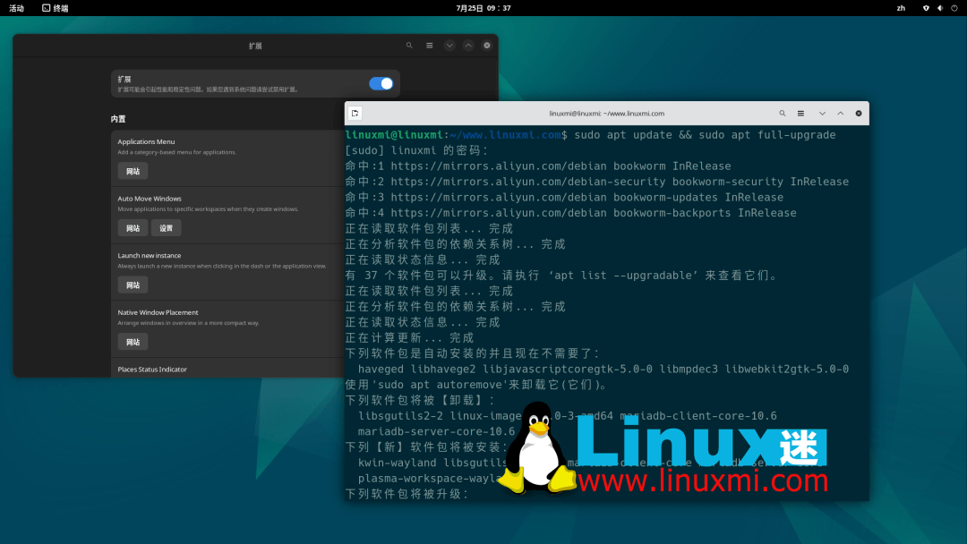Screen dimensions: 967x544
Task: Toggle the shield icon in system tray
Action: [925, 8]
